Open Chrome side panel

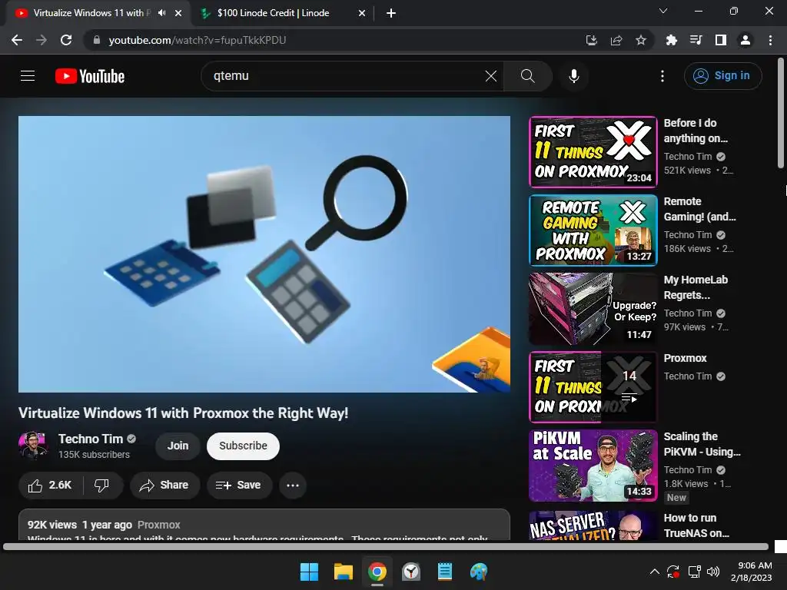720,40
